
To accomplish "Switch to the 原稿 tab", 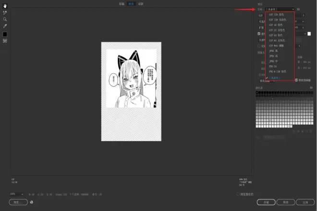I will coord(122,4).
